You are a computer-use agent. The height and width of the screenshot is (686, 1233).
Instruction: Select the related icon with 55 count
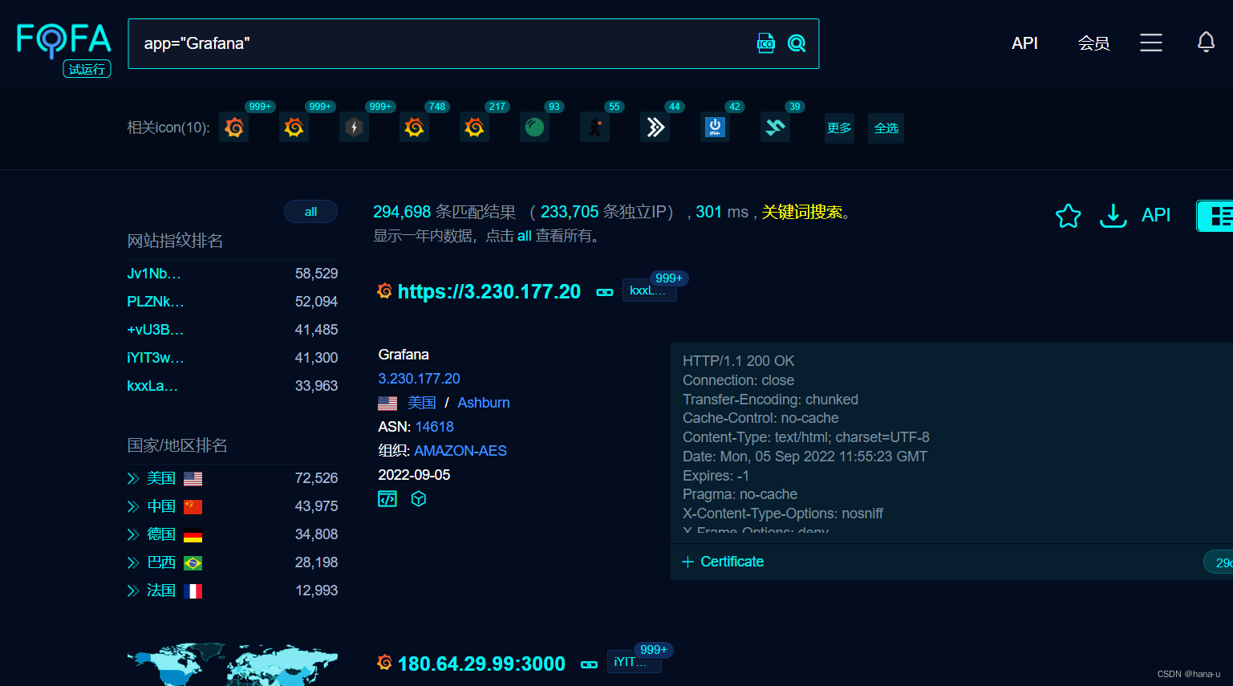(x=594, y=127)
